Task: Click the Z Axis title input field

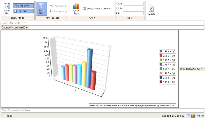Action: [133, 13]
